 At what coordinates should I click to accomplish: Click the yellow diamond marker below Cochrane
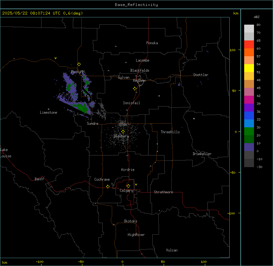(x=108, y=186)
